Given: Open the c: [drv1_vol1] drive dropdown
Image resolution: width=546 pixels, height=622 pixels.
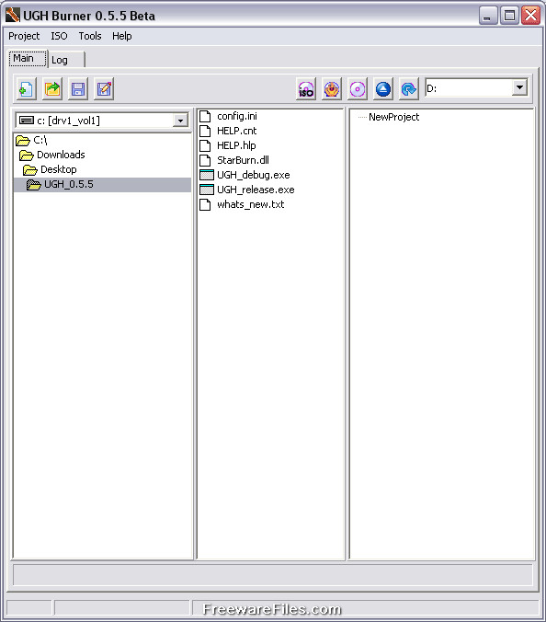Looking at the screenshot, I should click(180, 121).
